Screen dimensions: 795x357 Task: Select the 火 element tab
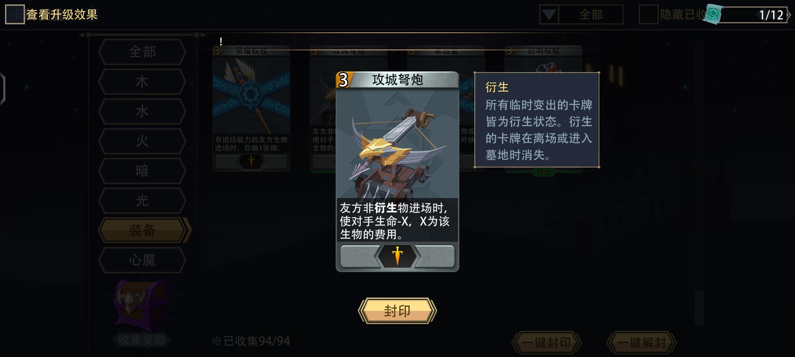coord(142,141)
